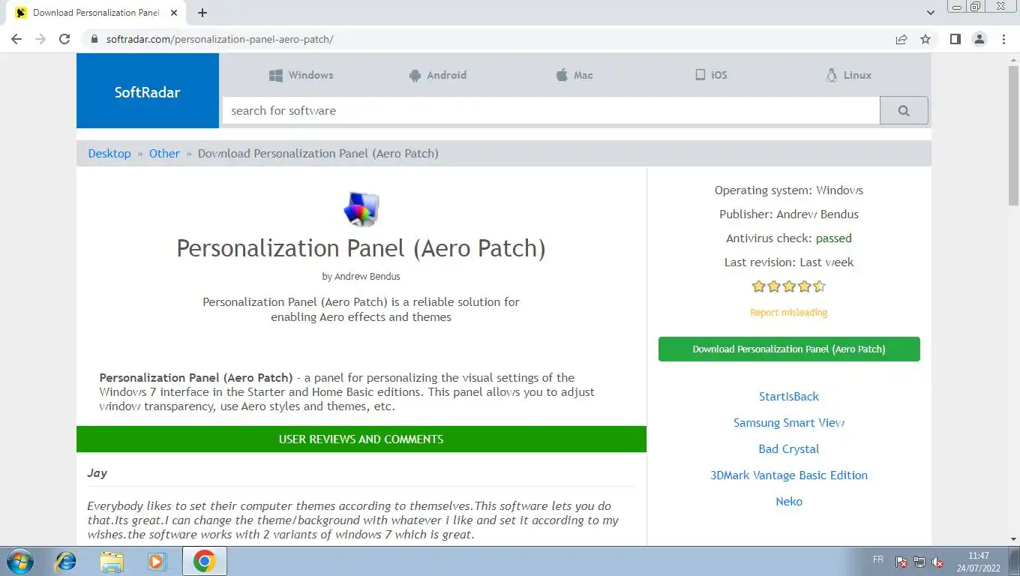Open the tab search dropdown arrow
The image size is (1020, 576).
(x=931, y=13)
